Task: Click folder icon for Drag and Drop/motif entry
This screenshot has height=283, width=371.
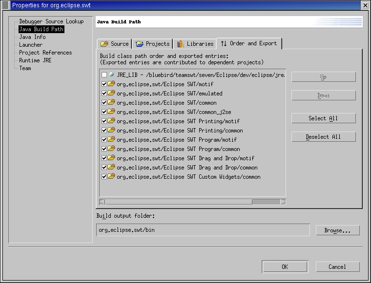Action: tap(111, 157)
